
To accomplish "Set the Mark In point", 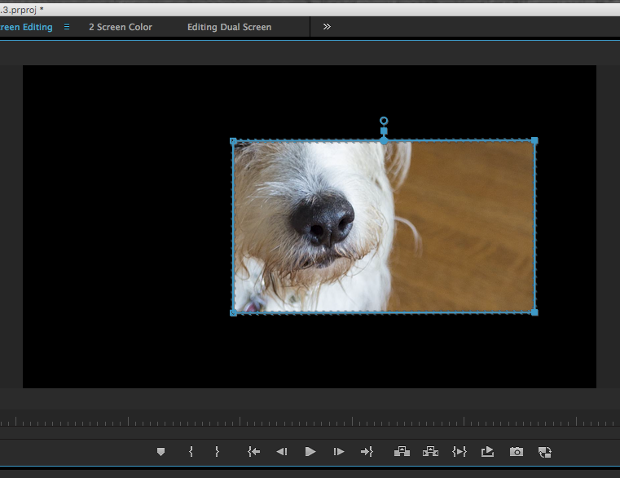I will 191,451.
